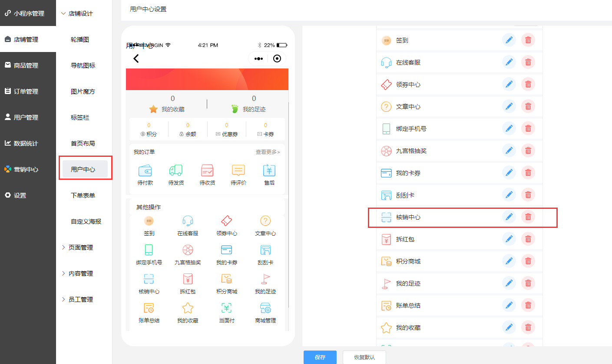Delete the 签到 entry with trash icon
Viewport: 612px width, 364px height.
pyautogui.click(x=528, y=40)
